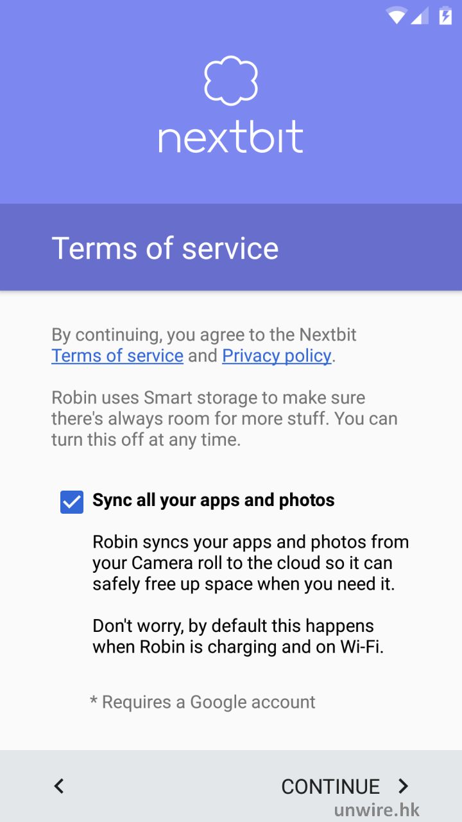
Task: Click the nextbit wordmark
Action: [231, 137]
